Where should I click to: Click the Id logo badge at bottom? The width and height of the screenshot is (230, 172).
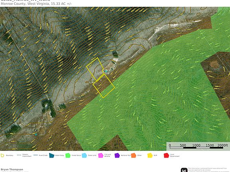pyautogui.click(x=184, y=170)
